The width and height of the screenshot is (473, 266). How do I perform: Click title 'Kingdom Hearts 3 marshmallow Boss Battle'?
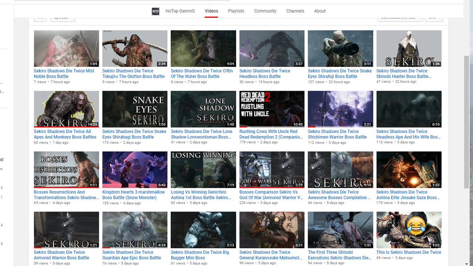[134, 195]
